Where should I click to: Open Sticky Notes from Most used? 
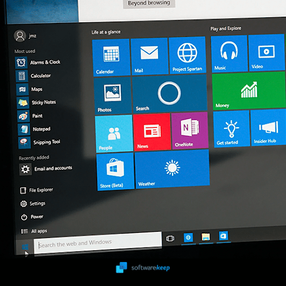(36, 103)
